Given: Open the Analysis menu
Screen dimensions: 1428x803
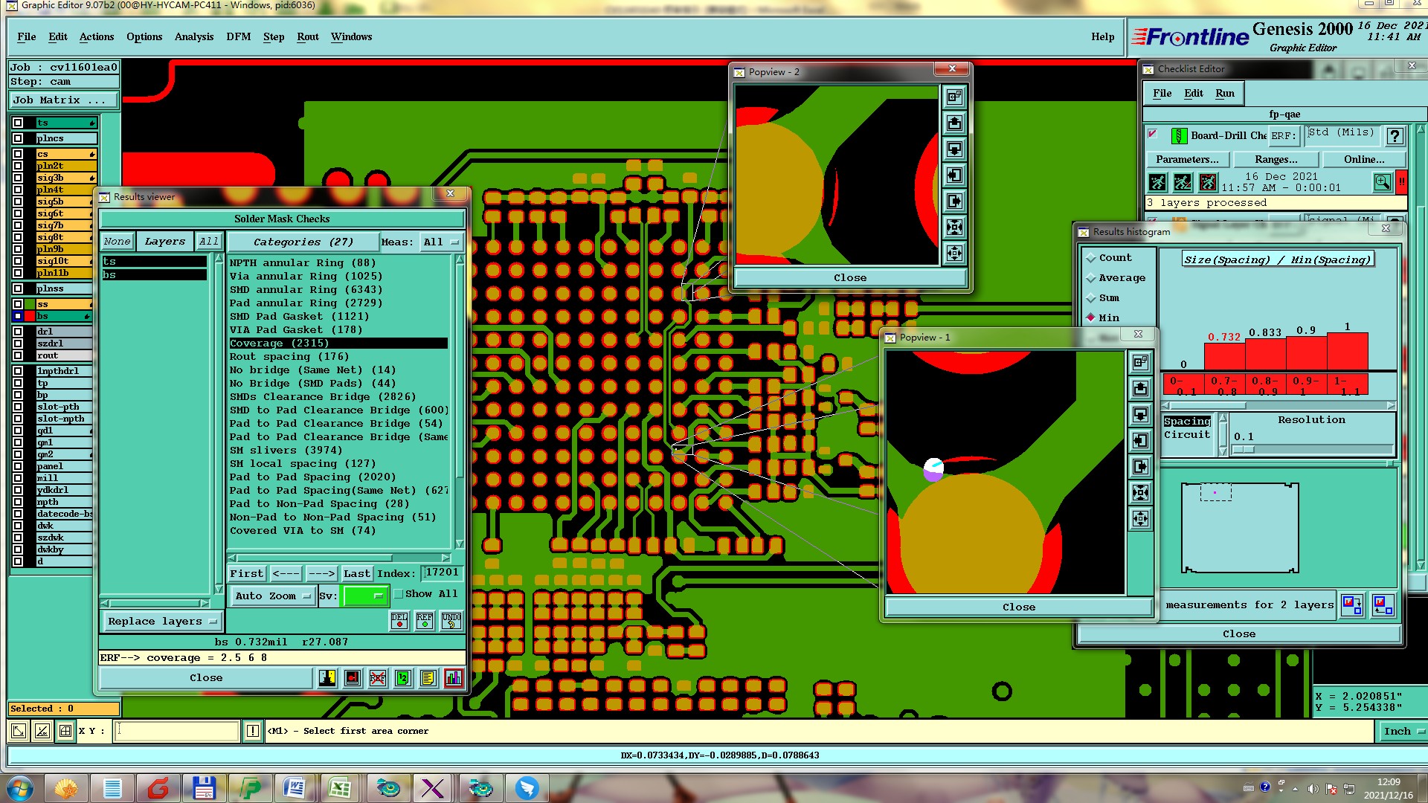Looking at the screenshot, I should pos(193,36).
